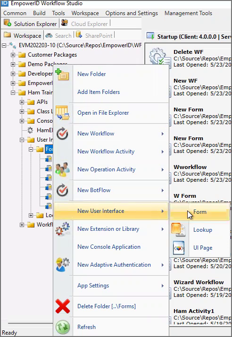Viewport: 232px width, 337px height.
Task: Open the Workspace menu in menu bar
Action: click(85, 13)
